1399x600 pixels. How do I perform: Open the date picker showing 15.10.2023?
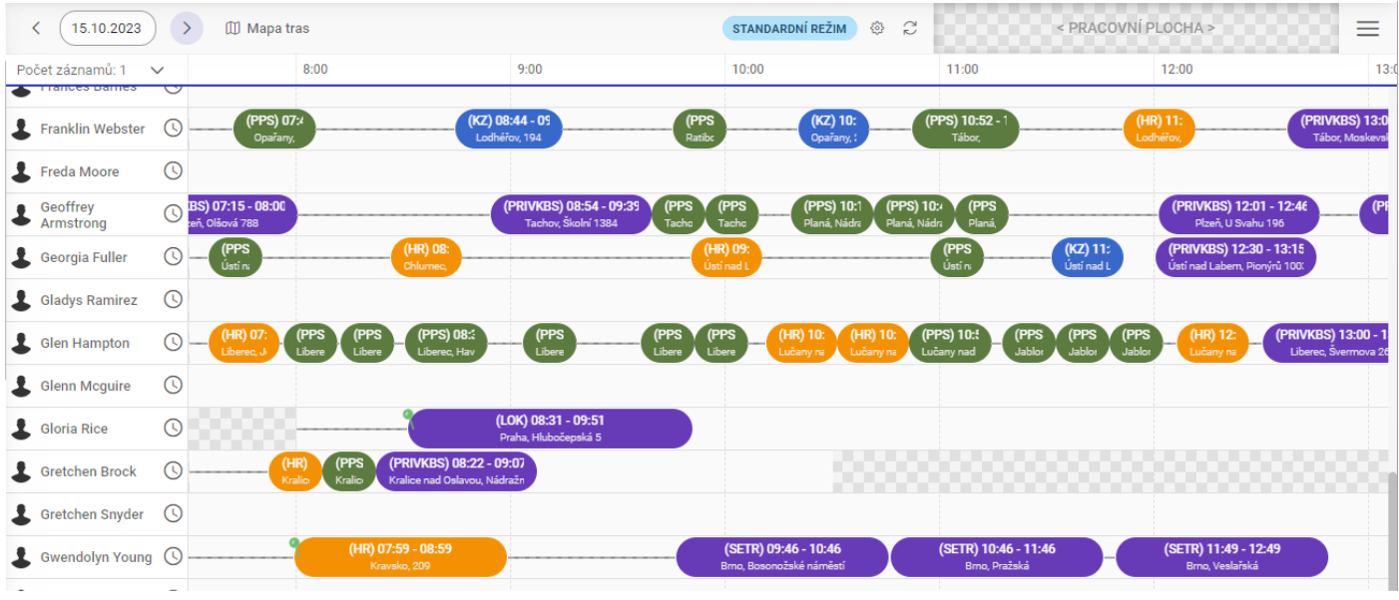(x=108, y=28)
